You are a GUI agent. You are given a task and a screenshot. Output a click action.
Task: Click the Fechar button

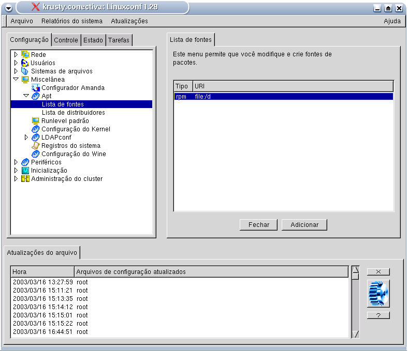[259, 225]
